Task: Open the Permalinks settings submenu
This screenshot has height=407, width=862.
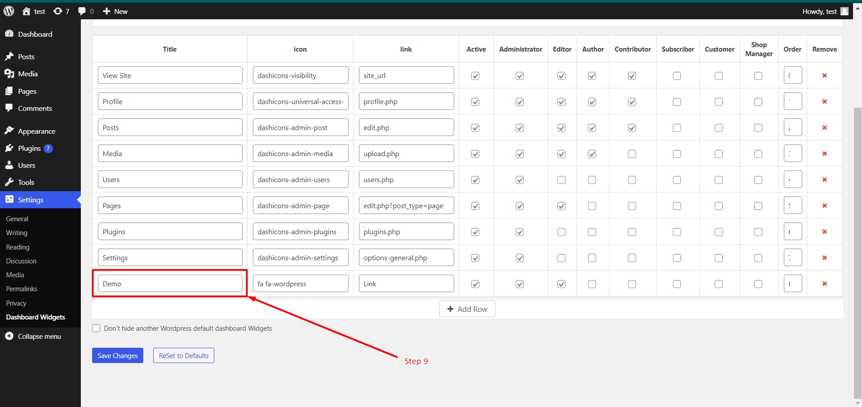Action: (x=22, y=289)
